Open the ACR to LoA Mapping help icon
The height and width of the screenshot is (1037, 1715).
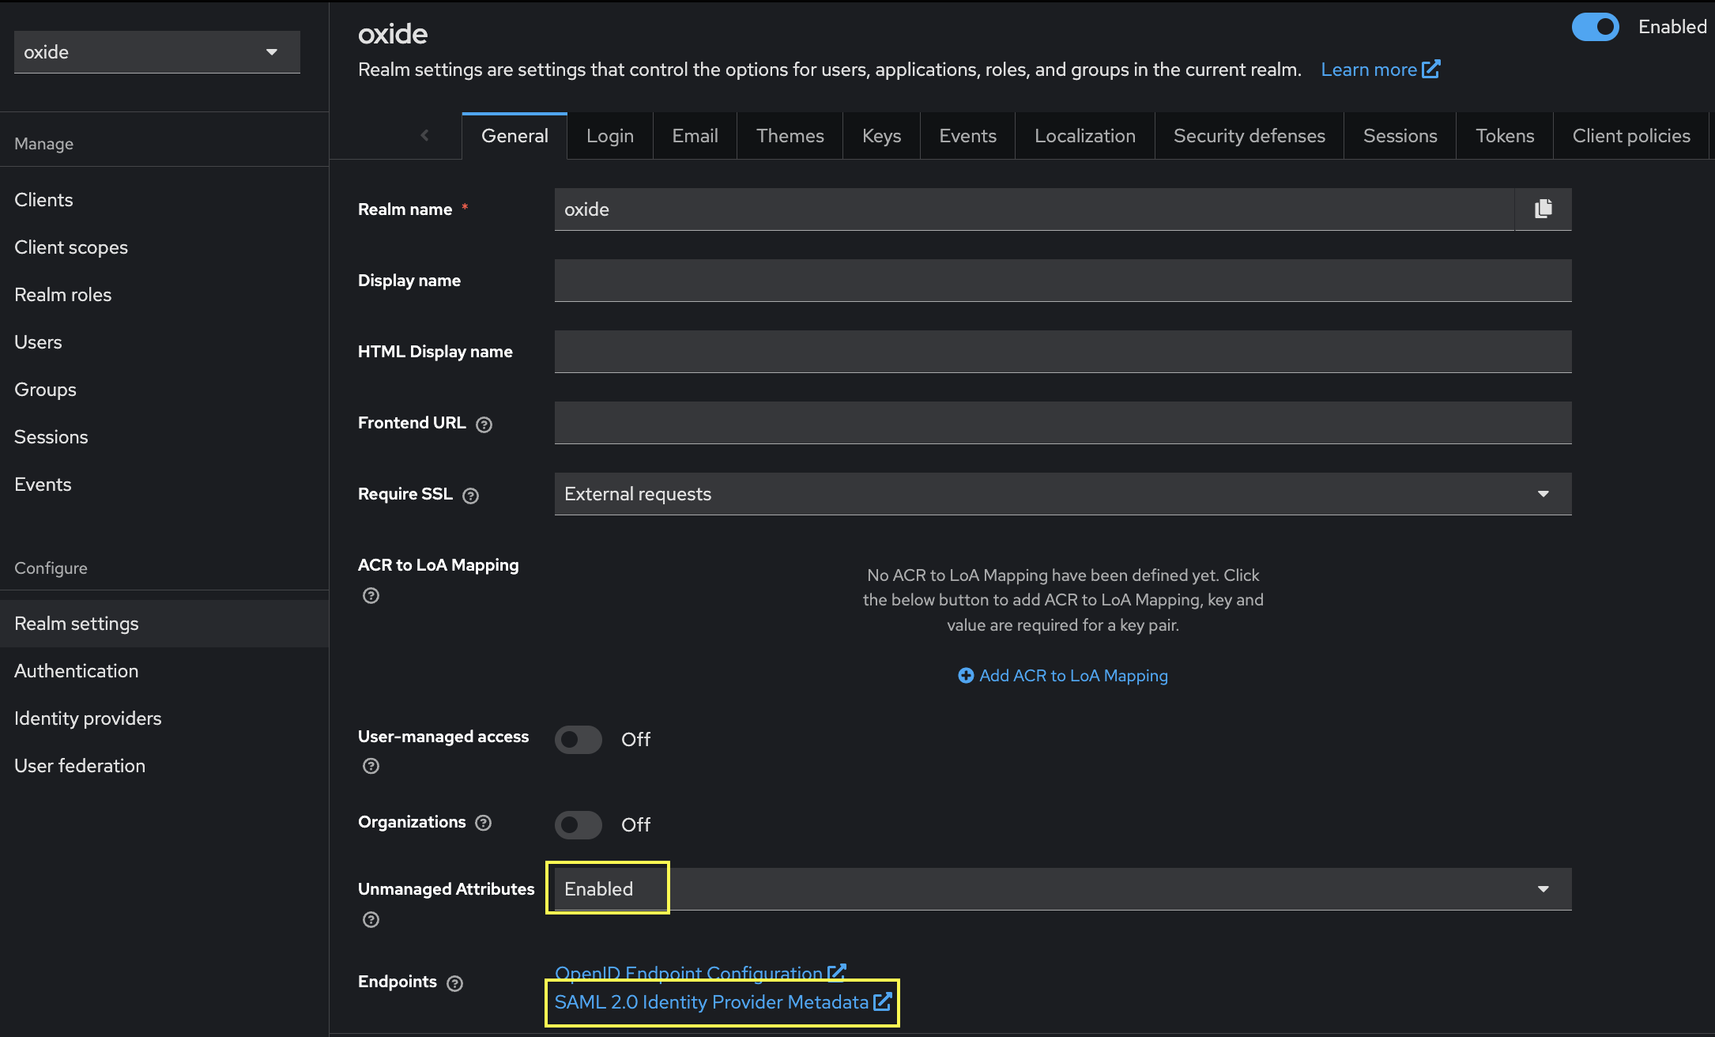371,595
